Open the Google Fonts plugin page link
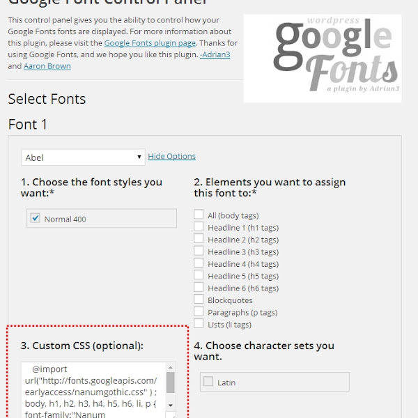Screen dimensions: 418x418 (150, 43)
